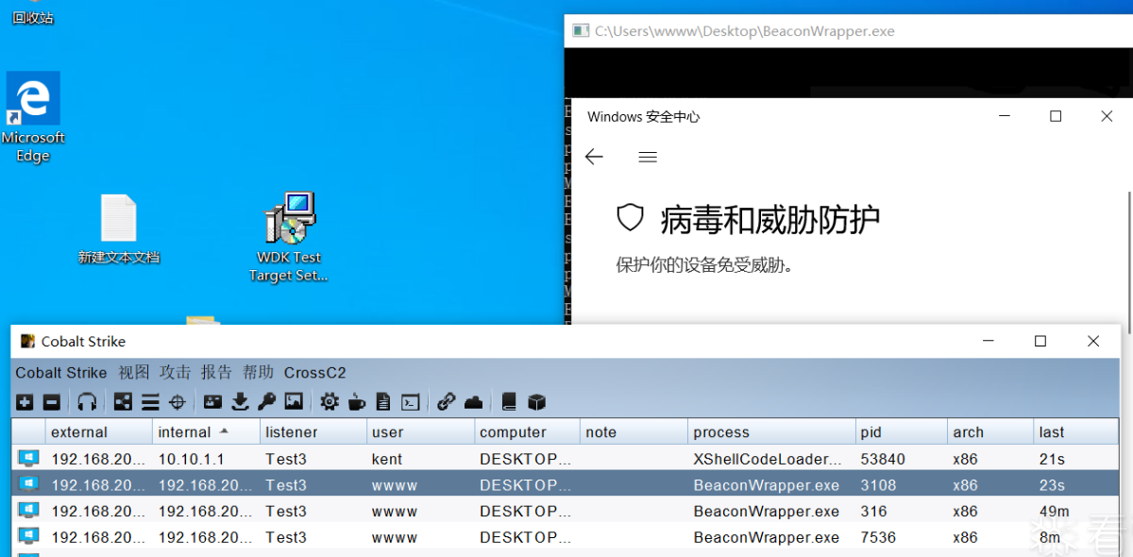This screenshot has height=557, width=1133.
Task: Click the last check-in cell '21s'
Action: [1076, 459]
